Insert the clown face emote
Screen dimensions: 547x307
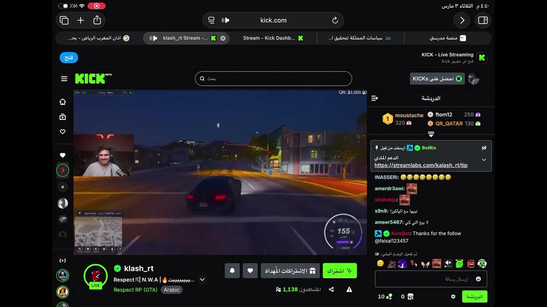pos(482,264)
